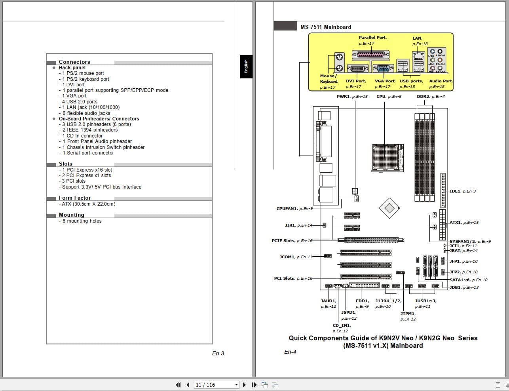Screen dimensions: 509x391
Task: Click the DDR2 p.En-7 label
Action: 431,96
